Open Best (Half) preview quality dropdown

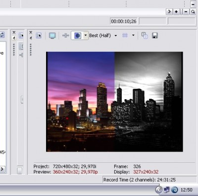103,36
